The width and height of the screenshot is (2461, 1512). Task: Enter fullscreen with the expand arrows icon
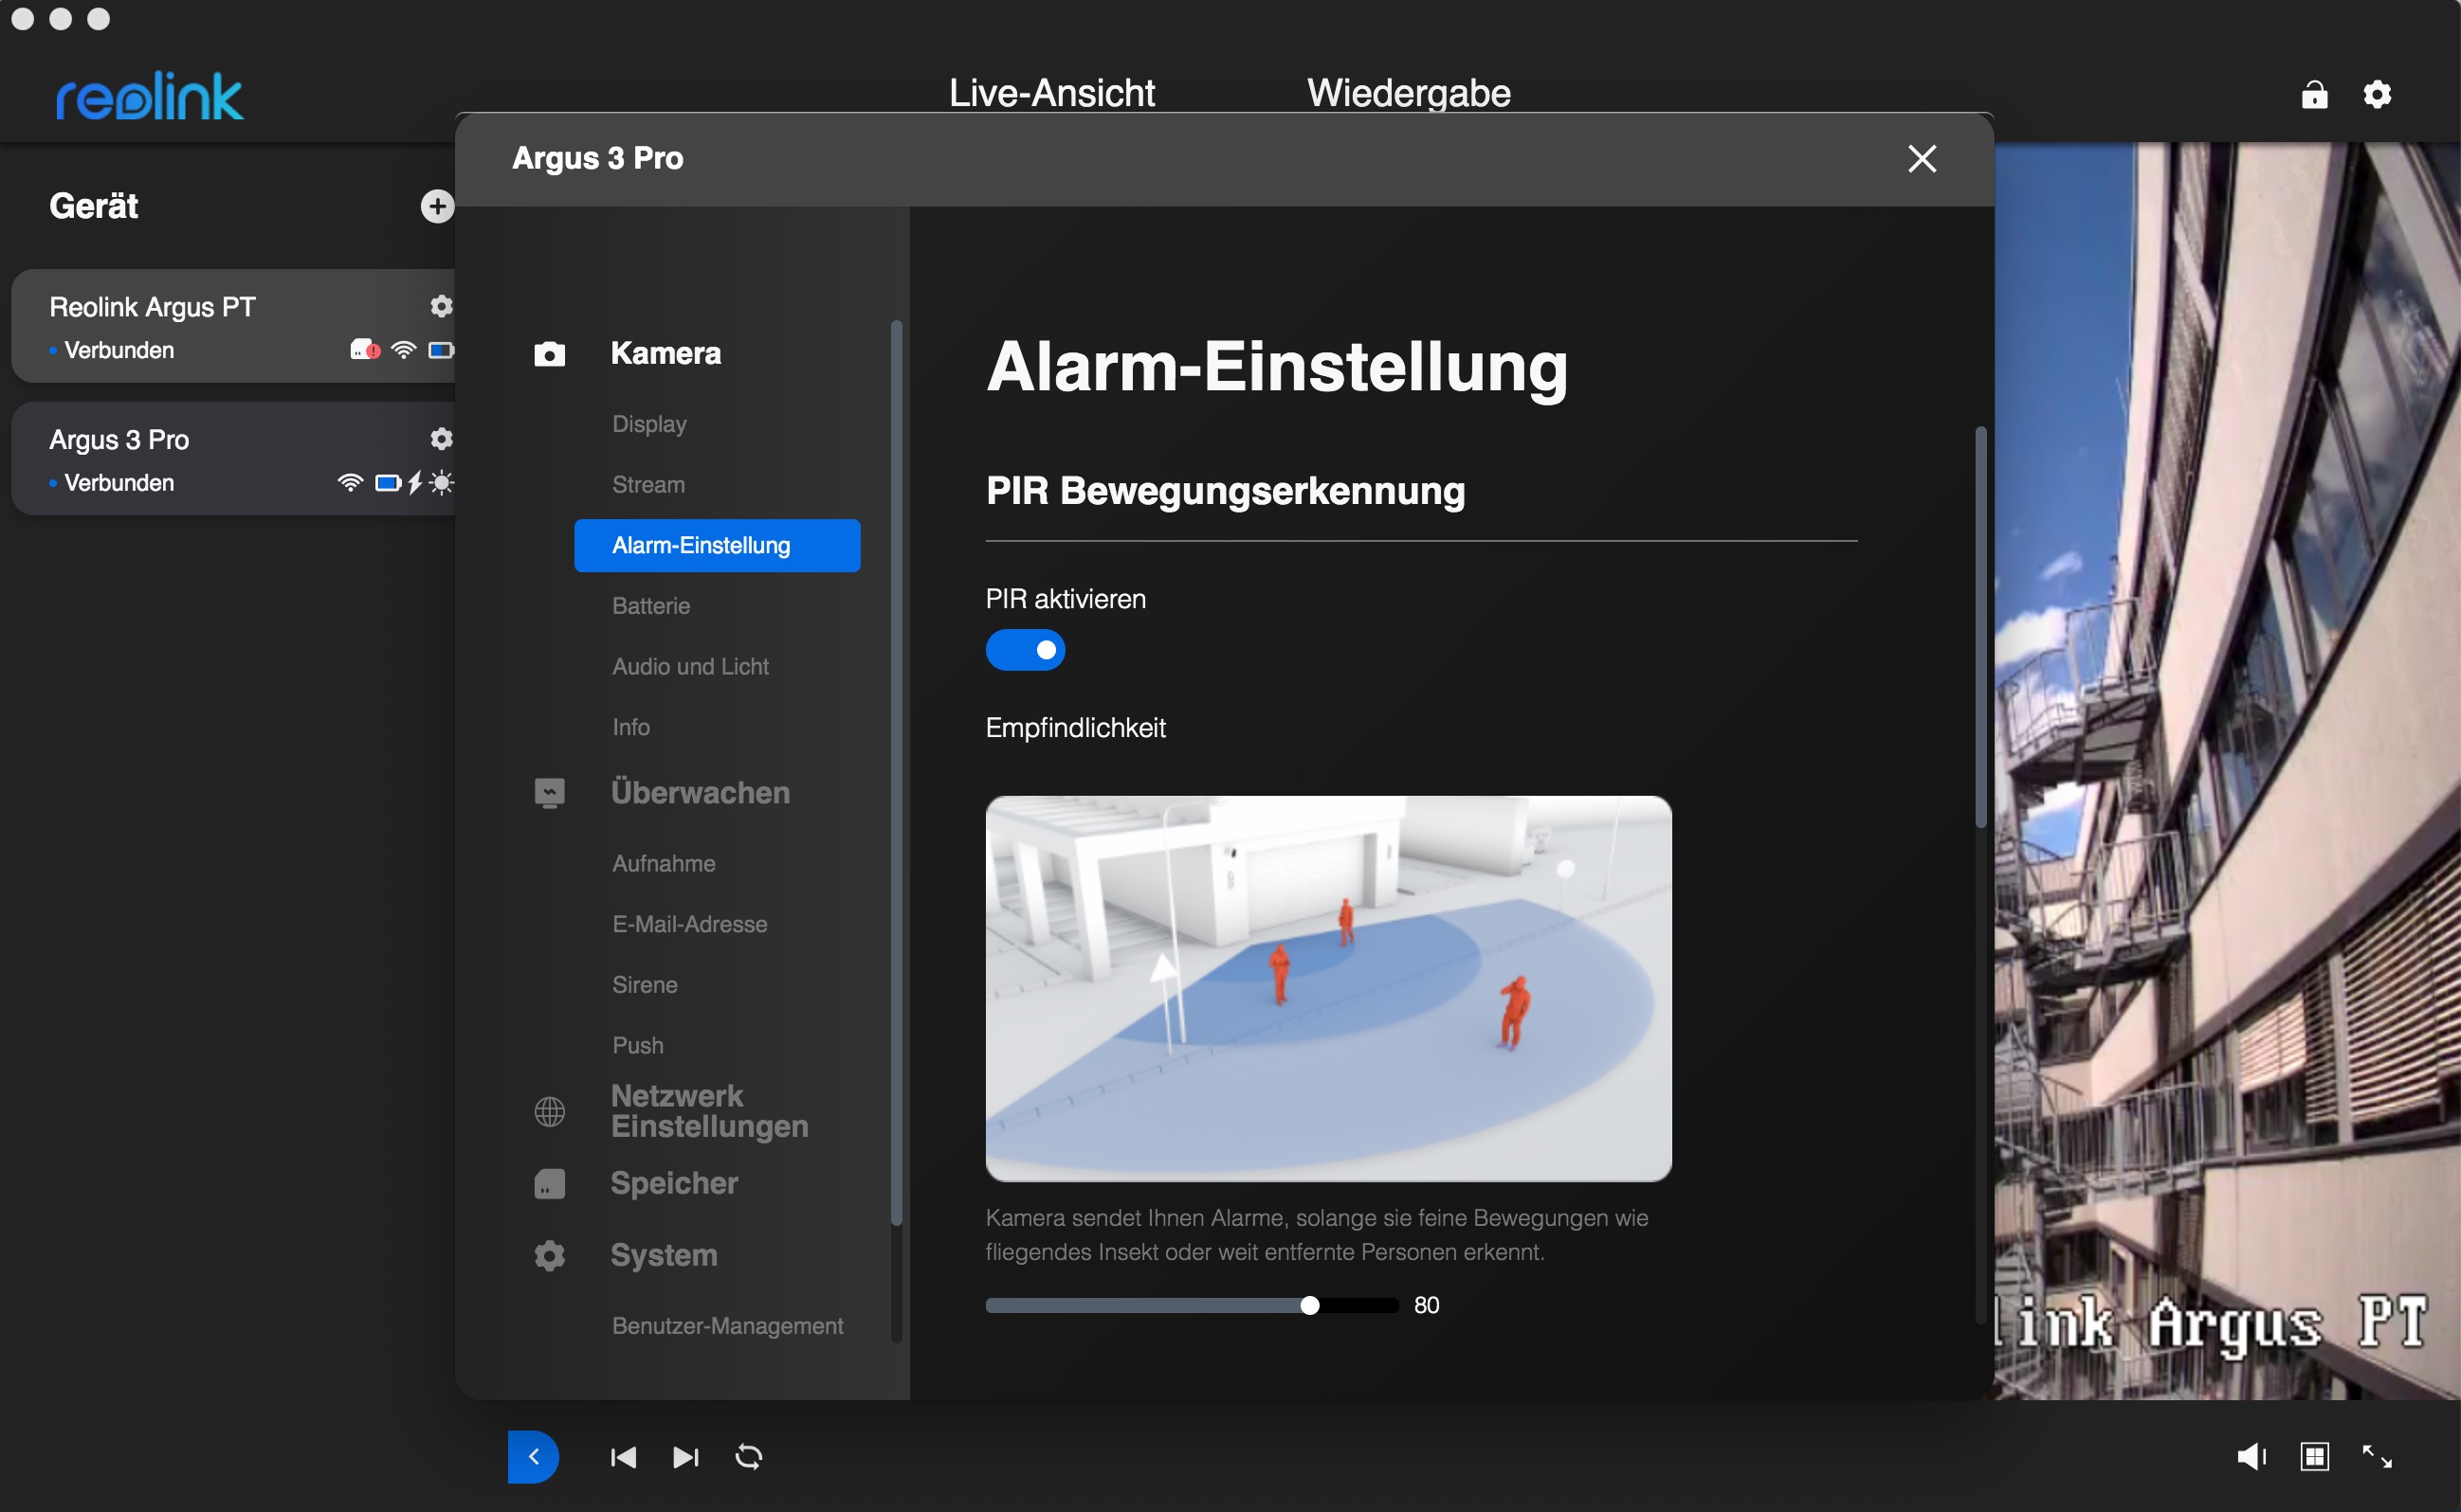pyautogui.click(x=2377, y=1457)
